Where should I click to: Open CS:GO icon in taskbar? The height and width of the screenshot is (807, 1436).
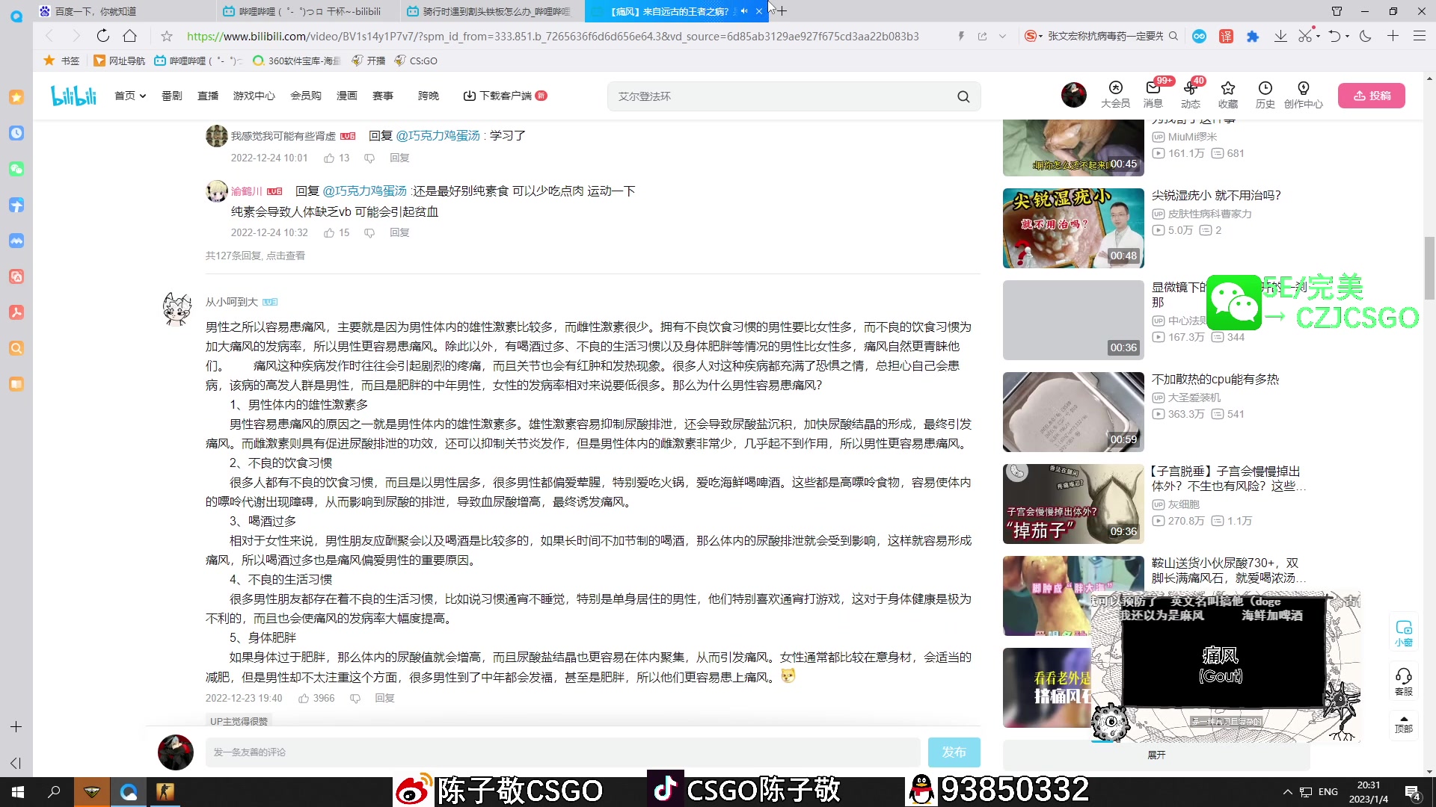[x=165, y=791]
